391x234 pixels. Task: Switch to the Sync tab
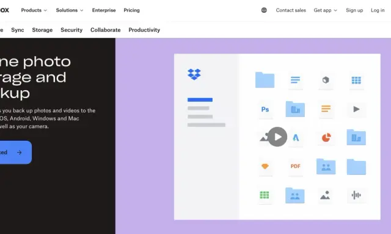coord(18,30)
